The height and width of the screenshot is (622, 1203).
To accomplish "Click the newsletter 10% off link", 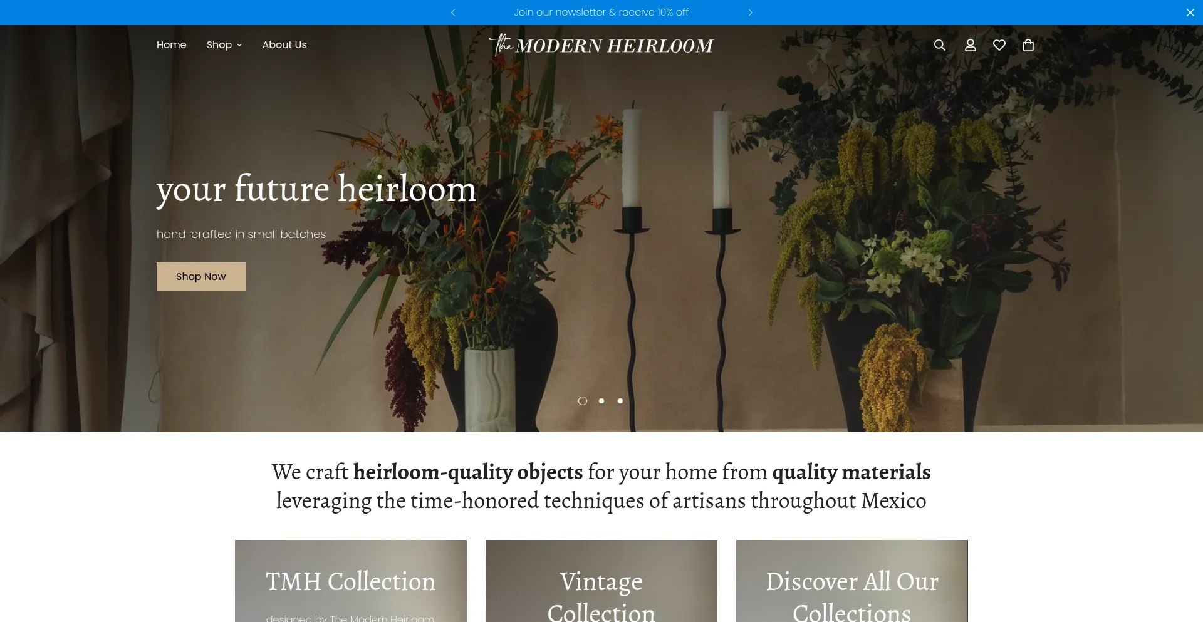I will coord(601,13).
